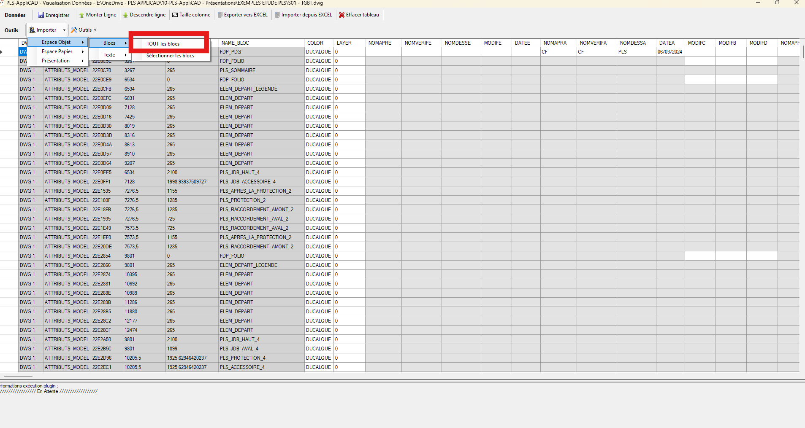805x428 pixels.
Task: Select the NAME_BLOC column header
Action: click(236, 43)
